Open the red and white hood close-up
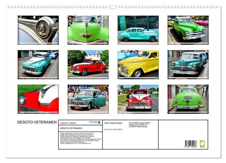Screen dimensions: 226x163 (38, 99)
